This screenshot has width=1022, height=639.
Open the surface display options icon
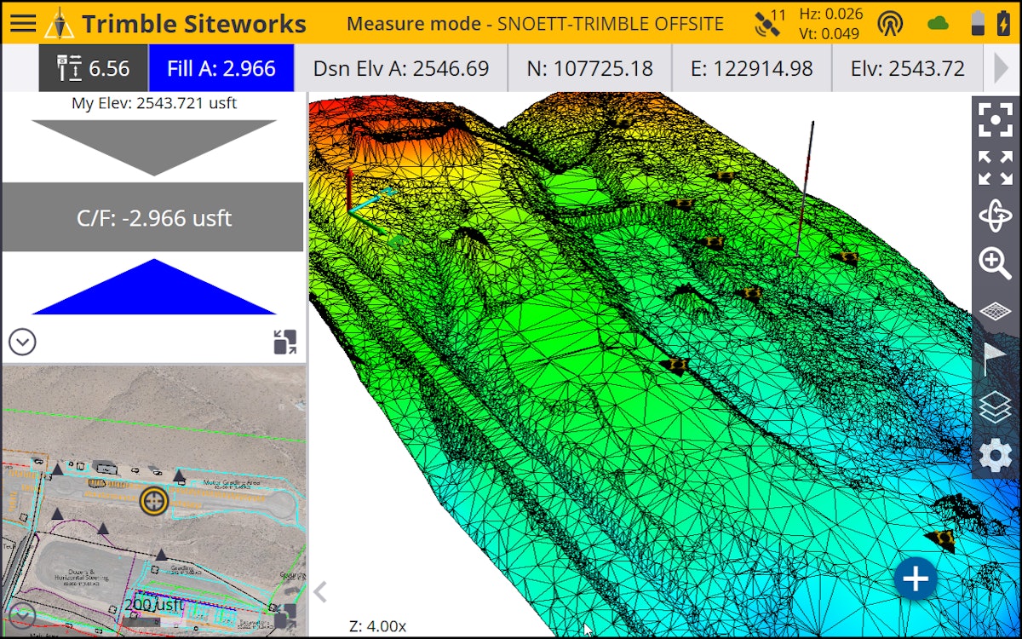coord(995,313)
